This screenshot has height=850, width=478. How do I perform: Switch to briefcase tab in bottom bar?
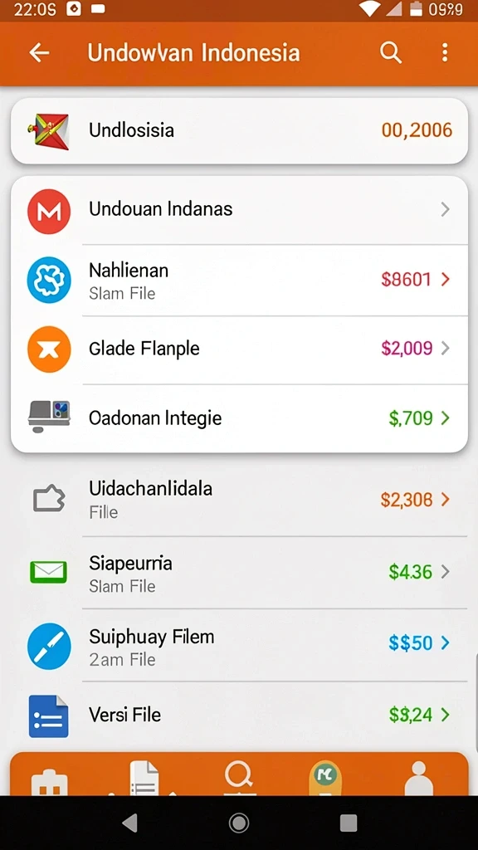pyautogui.click(x=49, y=780)
